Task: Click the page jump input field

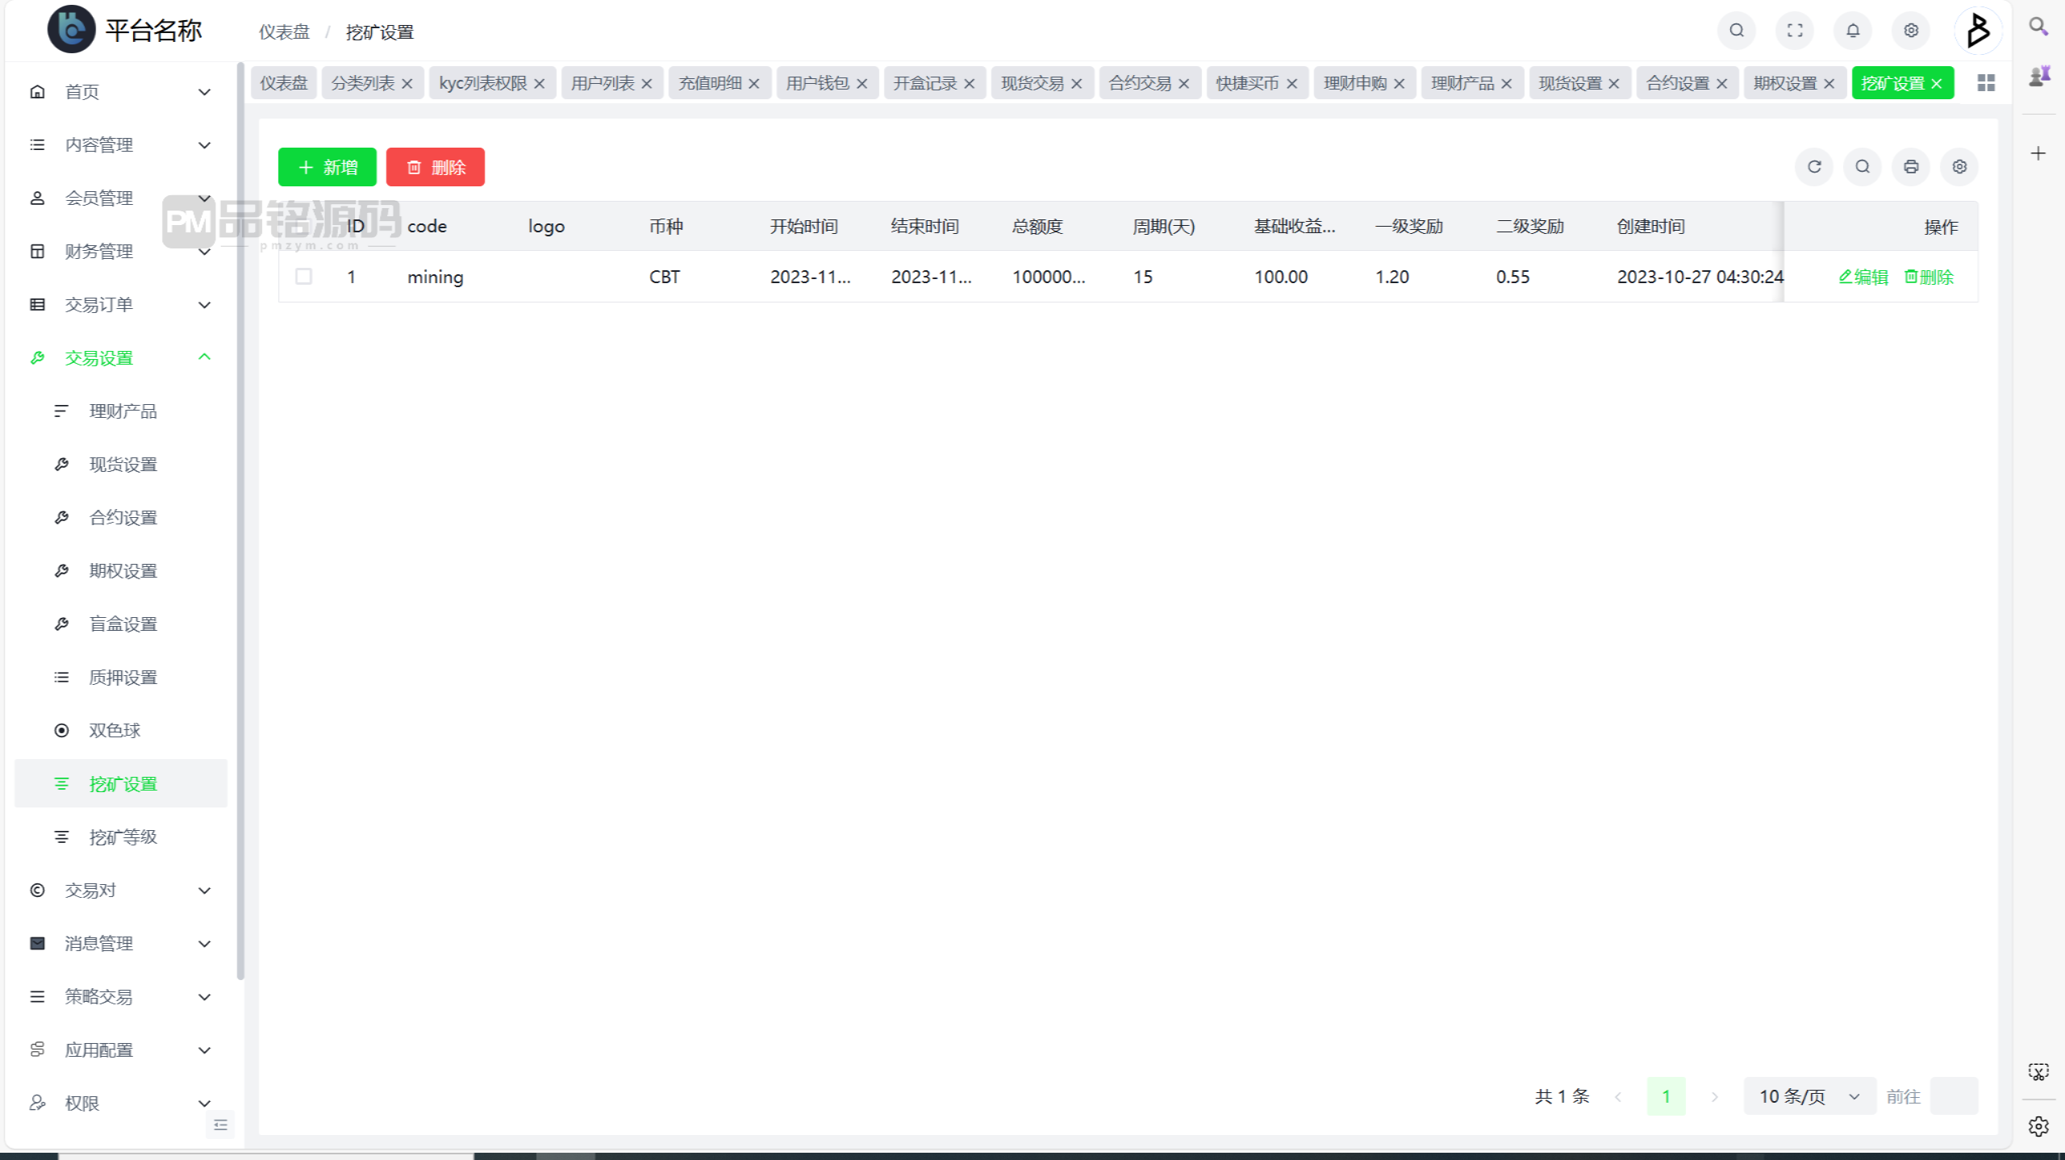Action: [x=1953, y=1096]
